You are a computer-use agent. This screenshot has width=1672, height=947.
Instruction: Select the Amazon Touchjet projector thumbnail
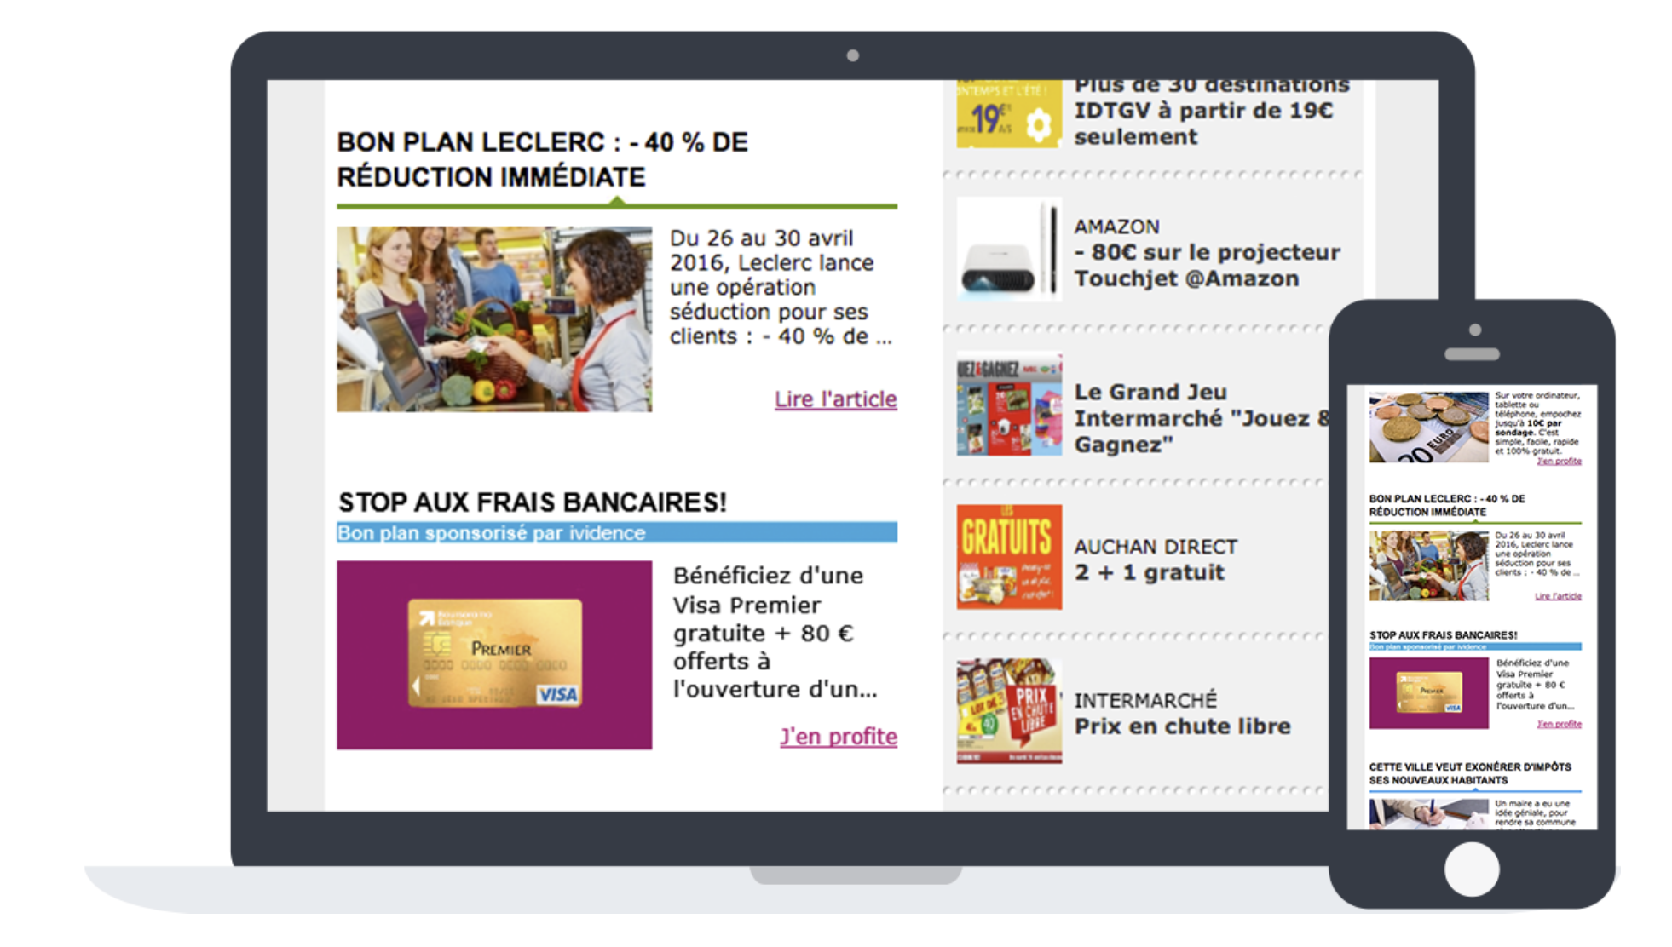tap(1009, 249)
